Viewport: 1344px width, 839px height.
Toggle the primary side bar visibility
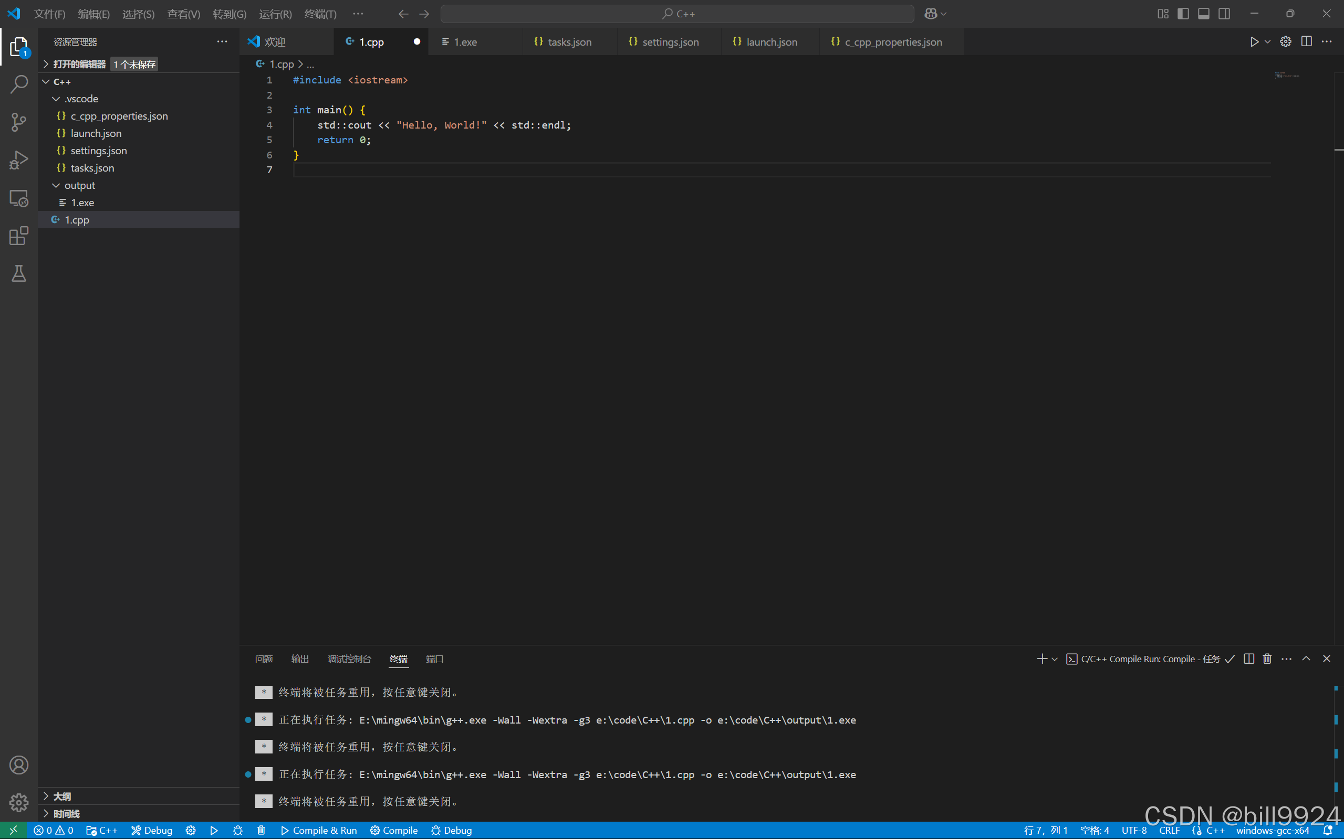1183,14
